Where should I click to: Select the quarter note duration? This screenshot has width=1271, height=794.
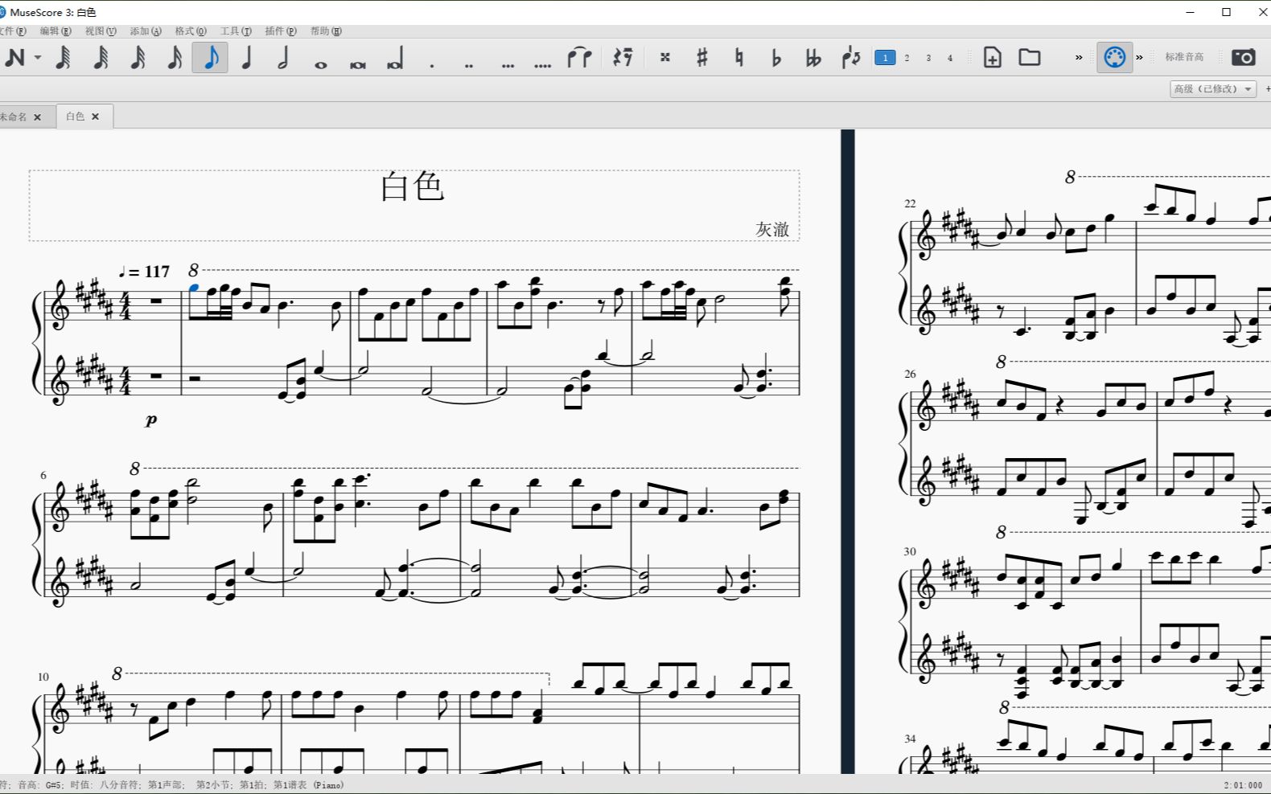click(x=247, y=58)
